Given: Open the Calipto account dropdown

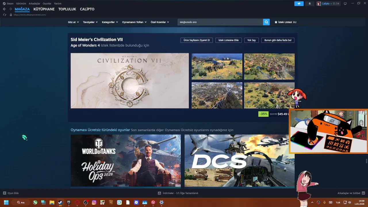Looking at the screenshot, I should tap(327, 3).
